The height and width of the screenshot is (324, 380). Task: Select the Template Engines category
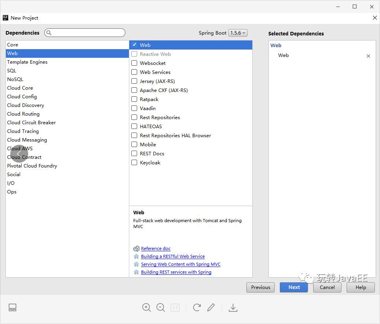(x=67, y=62)
